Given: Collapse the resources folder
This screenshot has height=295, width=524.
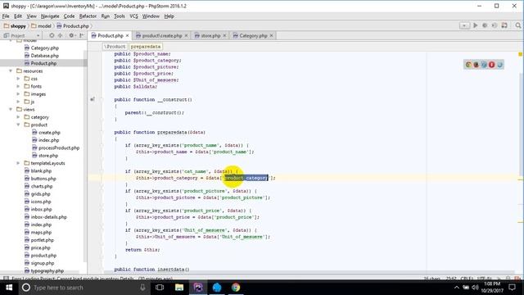Looking at the screenshot, I should click(11, 71).
